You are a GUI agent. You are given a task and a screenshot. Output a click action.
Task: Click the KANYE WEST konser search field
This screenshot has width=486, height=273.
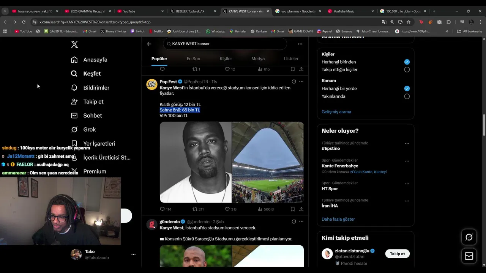pos(225,44)
